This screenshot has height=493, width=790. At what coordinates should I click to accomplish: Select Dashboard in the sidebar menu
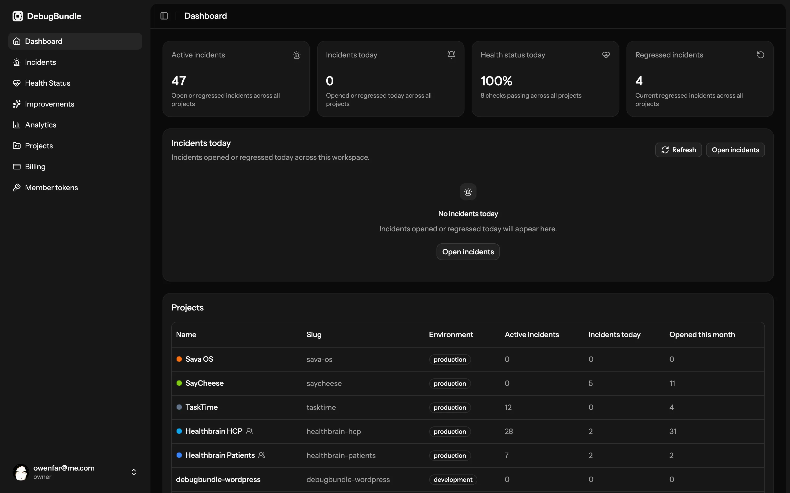(x=75, y=42)
